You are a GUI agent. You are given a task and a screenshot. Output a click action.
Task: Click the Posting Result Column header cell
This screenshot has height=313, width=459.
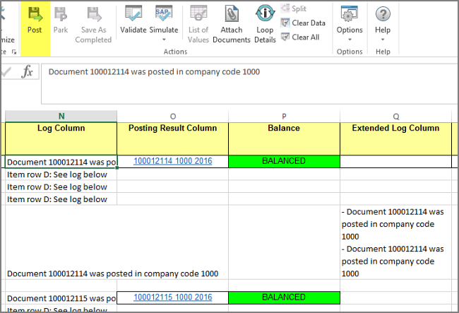click(173, 138)
